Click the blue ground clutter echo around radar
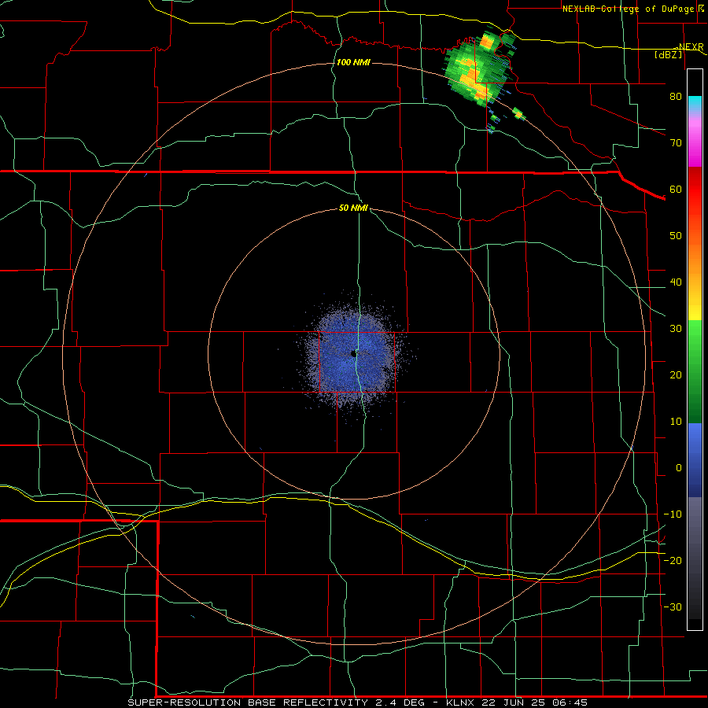This screenshot has height=708, width=708. [355, 356]
